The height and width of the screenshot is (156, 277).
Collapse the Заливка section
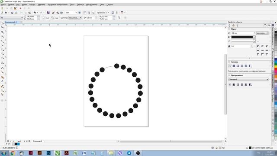(229, 62)
